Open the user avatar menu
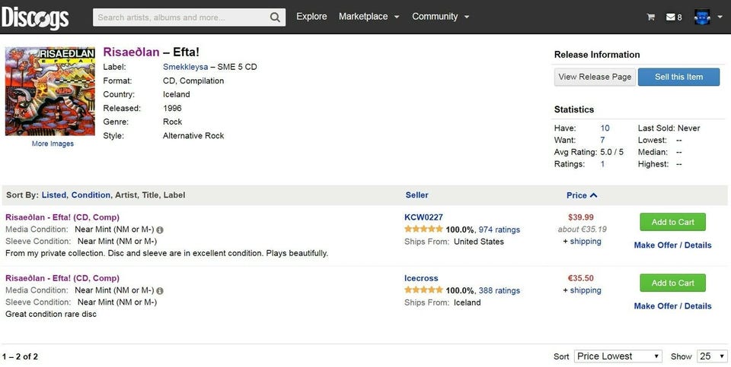Image resolution: width=731 pixels, height=367 pixels. click(707, 17)
